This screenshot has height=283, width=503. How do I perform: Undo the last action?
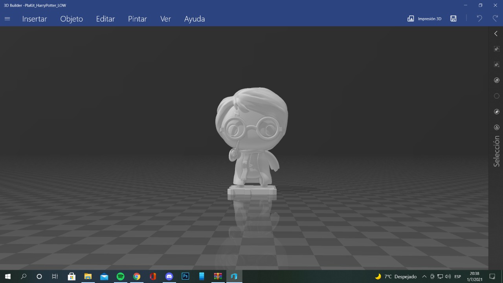click(479, 18)
